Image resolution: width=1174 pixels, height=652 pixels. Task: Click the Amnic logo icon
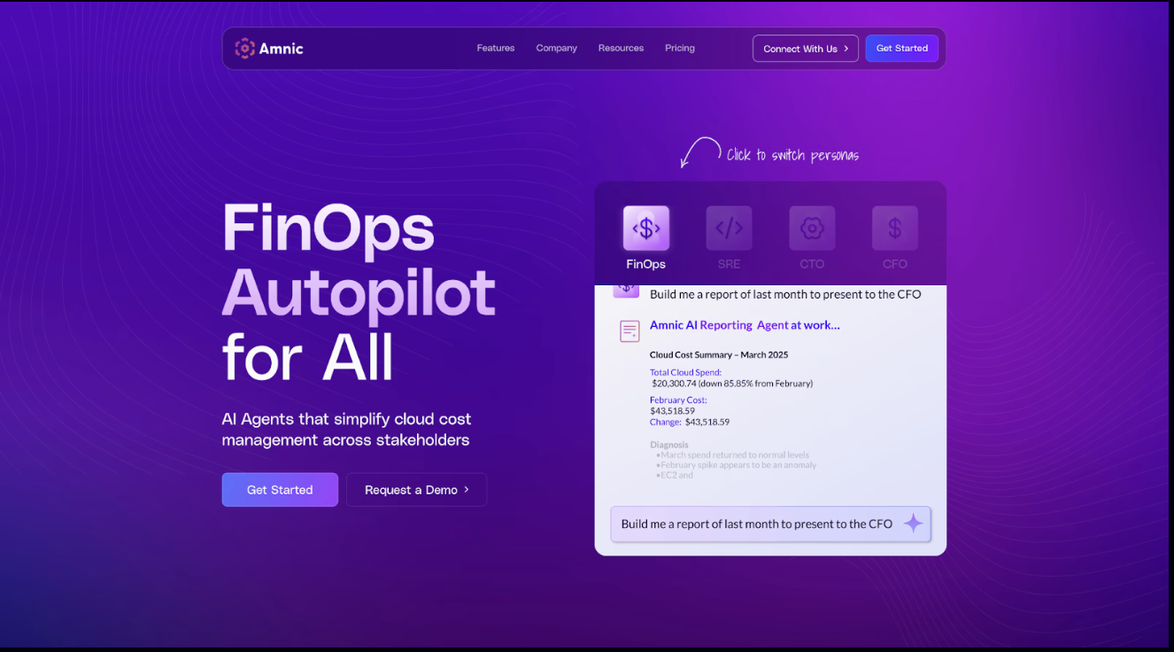244,49
